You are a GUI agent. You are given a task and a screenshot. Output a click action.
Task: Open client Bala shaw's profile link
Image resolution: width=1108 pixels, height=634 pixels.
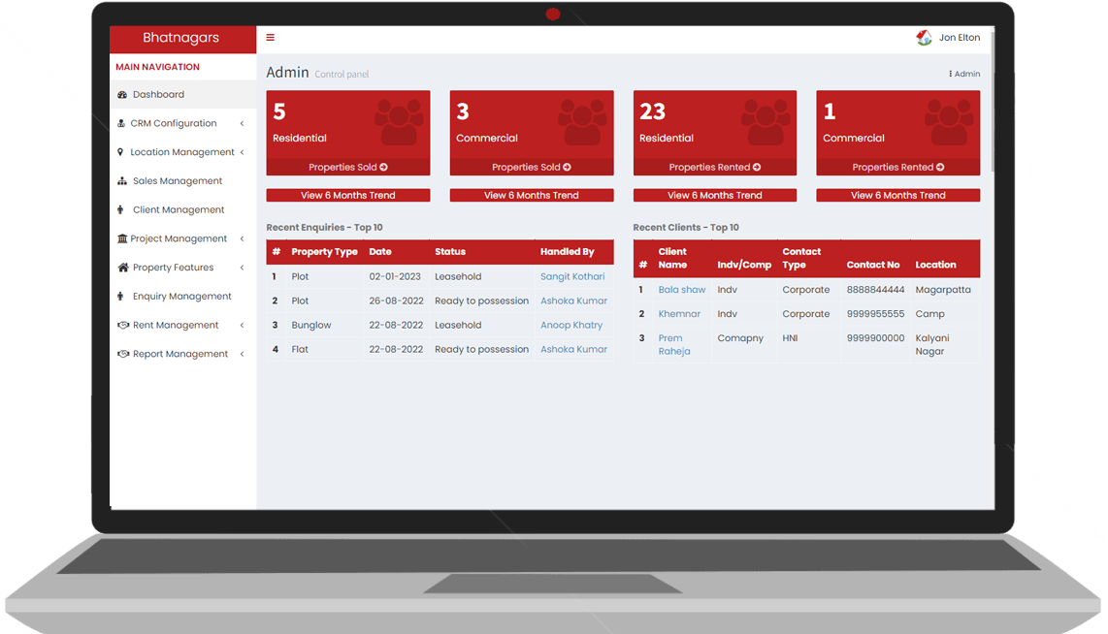coord(681,290)
